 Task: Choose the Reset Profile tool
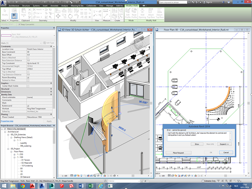pos(134,13)
